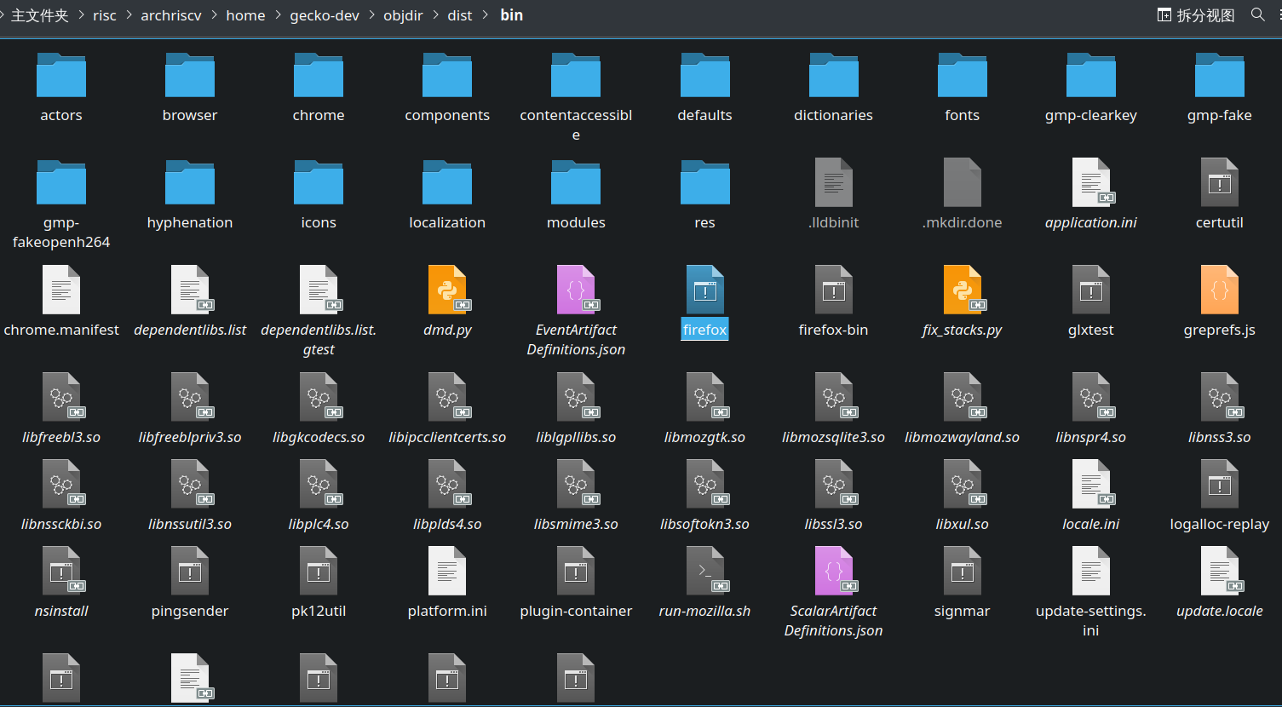Click the dependentlibs.list.gtest file name
The image size is (1282, 707).
(319, 339)
